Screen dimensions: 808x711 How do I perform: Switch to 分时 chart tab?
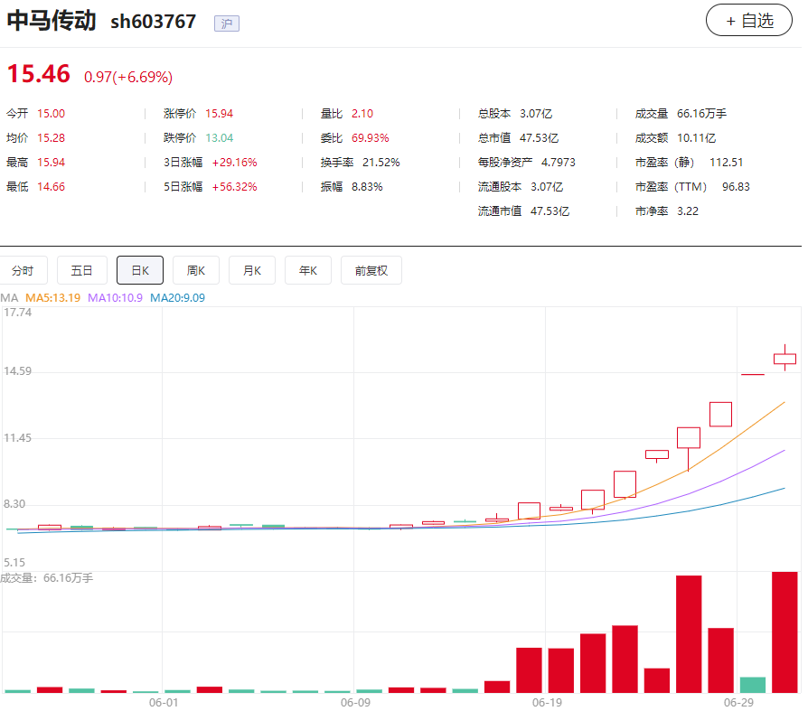[x=23, y=270]
